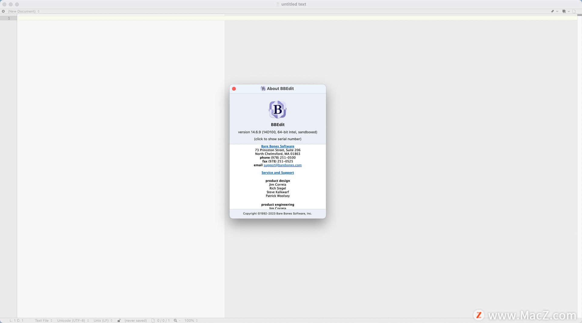Click the BBEdit icon in About title bar

[x=263, y=89]
